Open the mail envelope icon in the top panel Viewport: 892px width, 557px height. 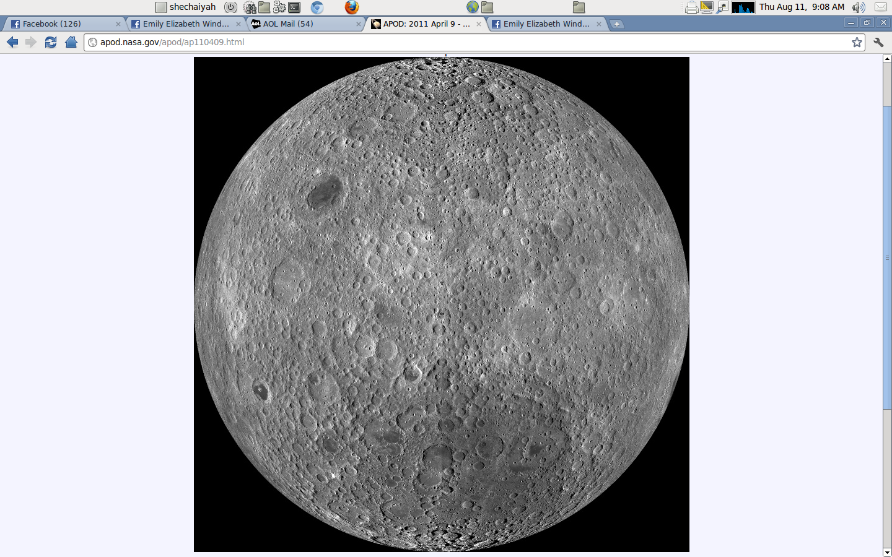click(x=880, y=7)
